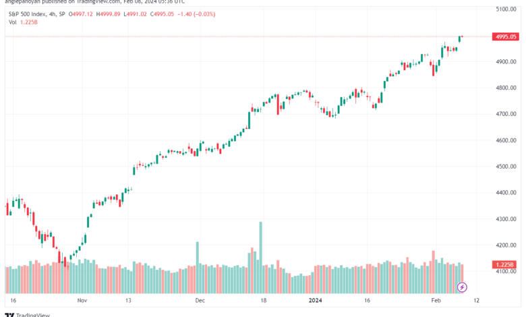Click the purple lightning bolt icon

point(462,287)
